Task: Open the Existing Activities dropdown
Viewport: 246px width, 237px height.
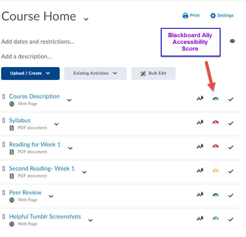Action: click(95, 73)
